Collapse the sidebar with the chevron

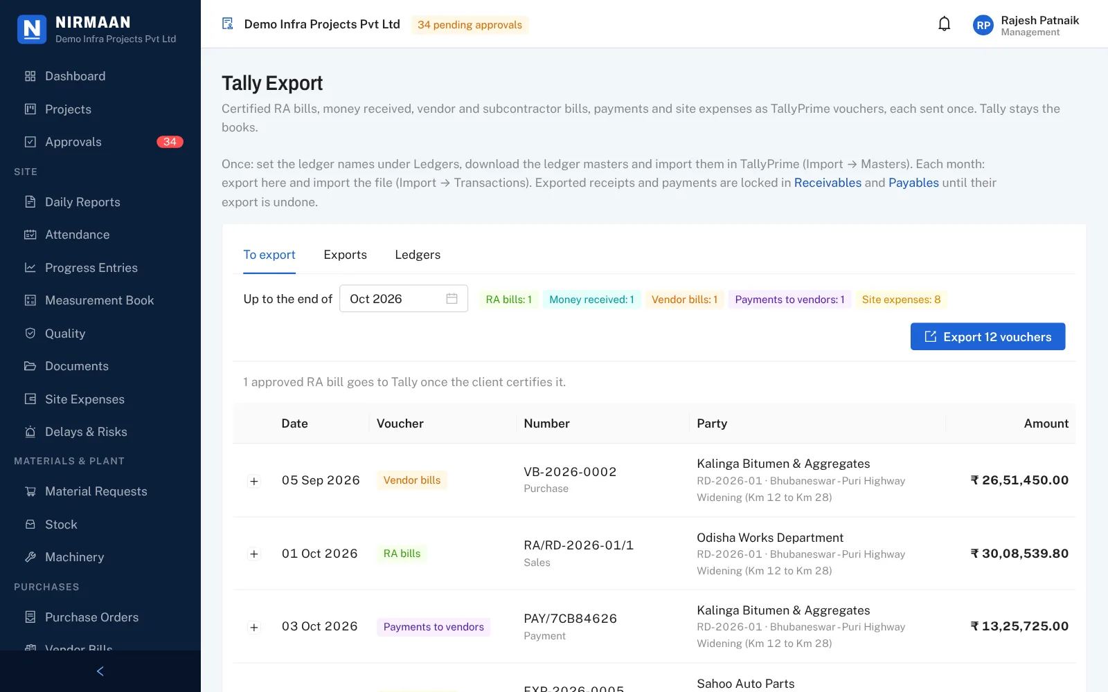click(x=100, y=671)
